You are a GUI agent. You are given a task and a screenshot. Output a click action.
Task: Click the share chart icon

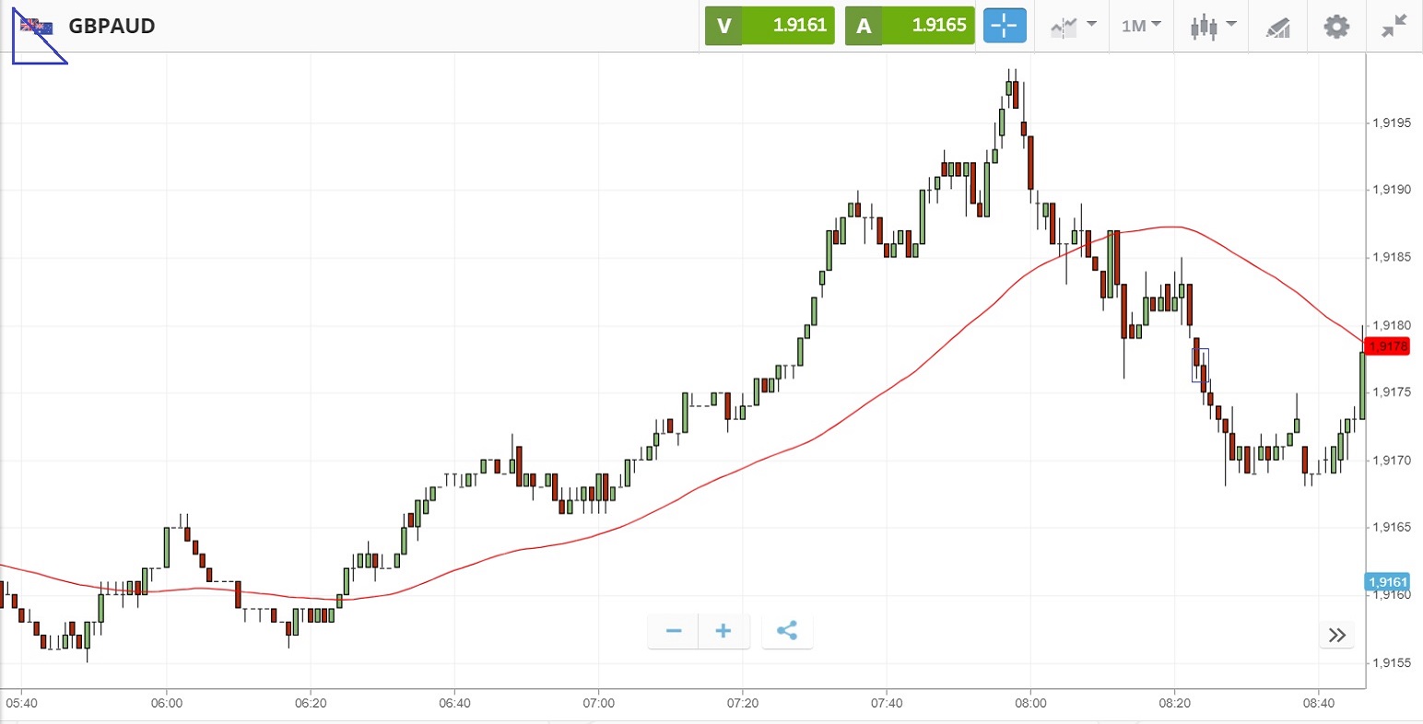point(787,631)
